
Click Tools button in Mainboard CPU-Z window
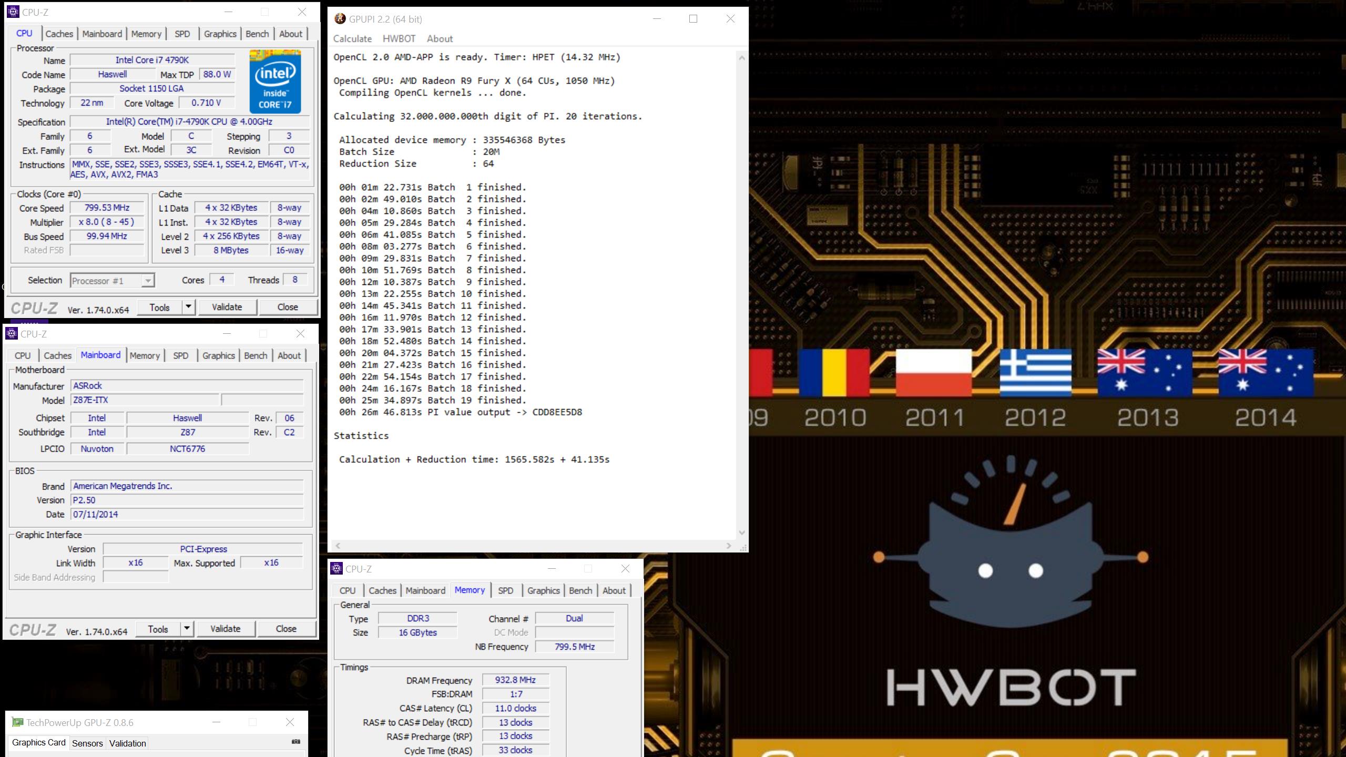[x=158, y=629]
